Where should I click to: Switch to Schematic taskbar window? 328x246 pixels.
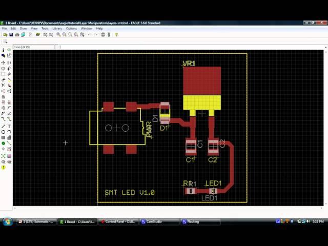37,221
